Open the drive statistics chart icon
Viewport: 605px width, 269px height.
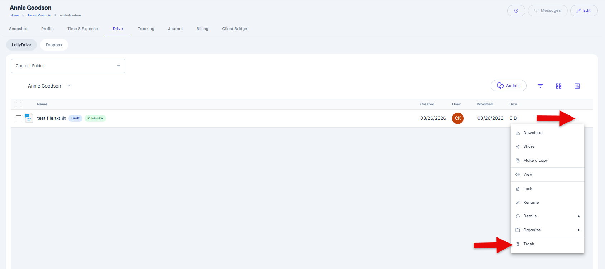point(577,86)
